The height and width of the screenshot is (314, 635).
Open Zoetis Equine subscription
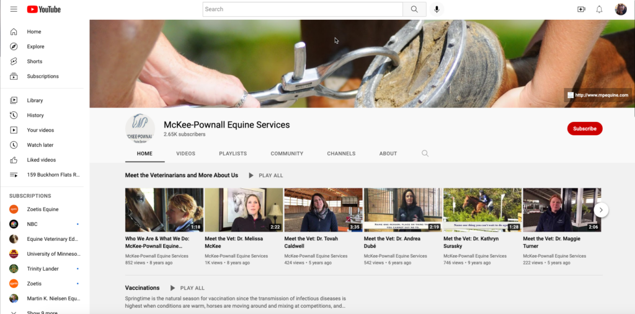tap(42, 209)
